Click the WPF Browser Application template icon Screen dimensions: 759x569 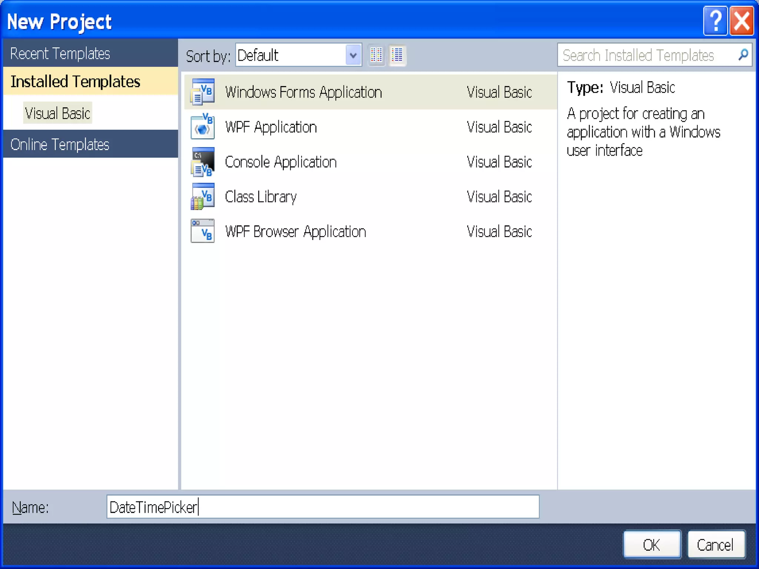[202, 231]
